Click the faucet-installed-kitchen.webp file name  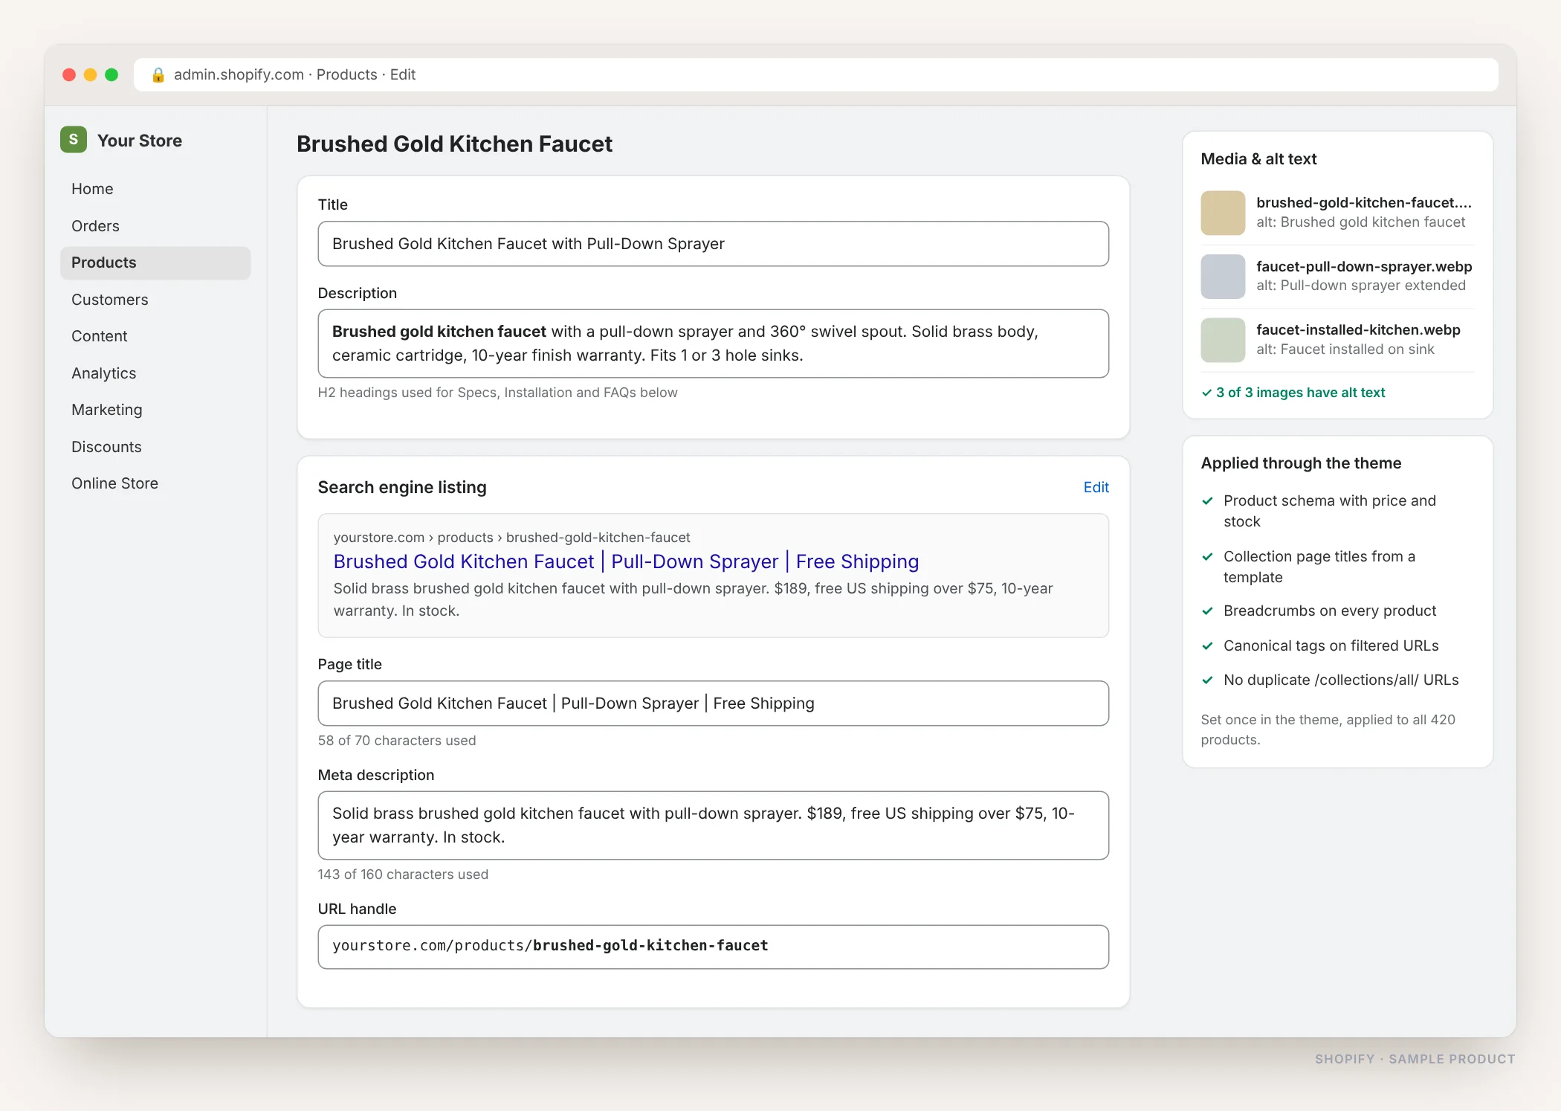[1358, 329]
